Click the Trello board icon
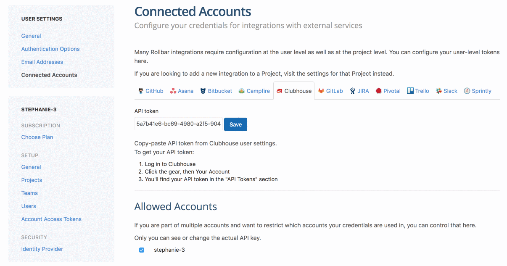Viewport: 507px width, 266px height. click(410, 91)
